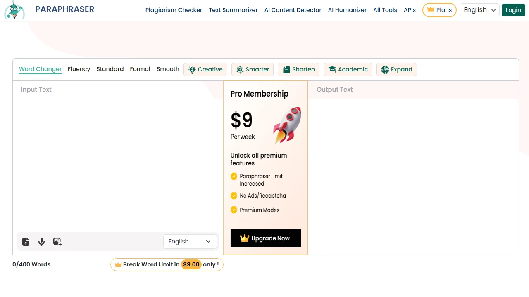Select the Smooth mode tab

pos(168,69)
